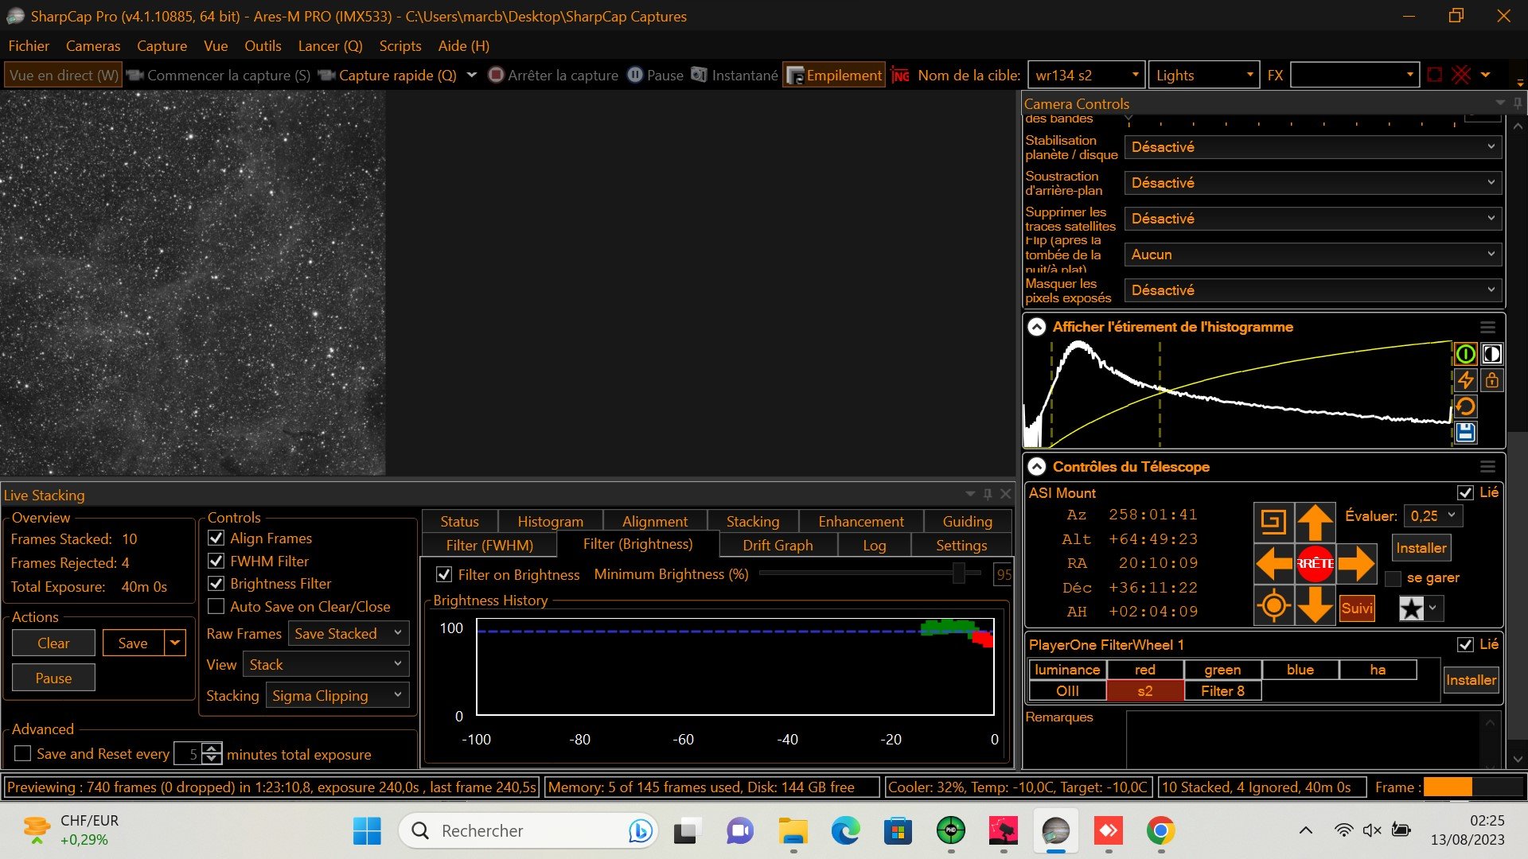Click the Suivi tracking button
This screenshot has width=1528, height=859.
(1357, 608)
